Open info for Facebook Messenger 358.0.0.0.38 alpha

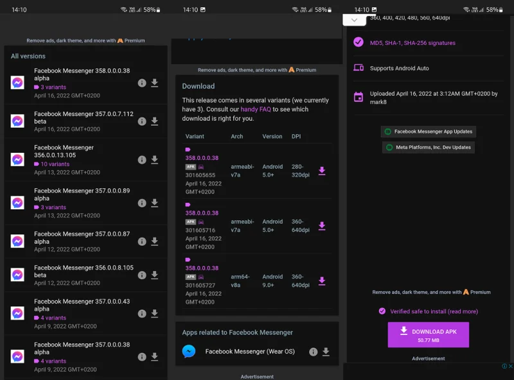tap(141, 83)
